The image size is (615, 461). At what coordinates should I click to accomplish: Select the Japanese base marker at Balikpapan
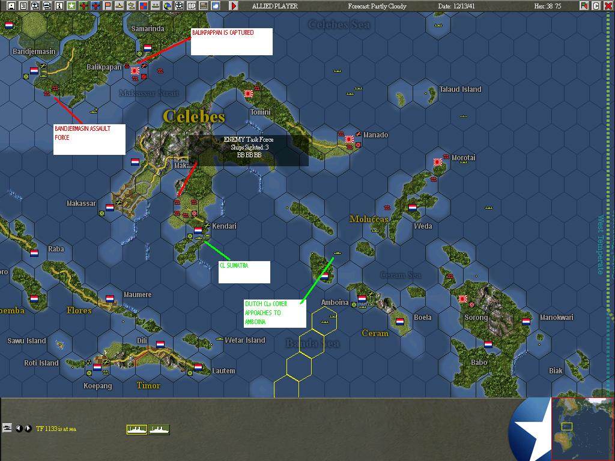point(135,71)
